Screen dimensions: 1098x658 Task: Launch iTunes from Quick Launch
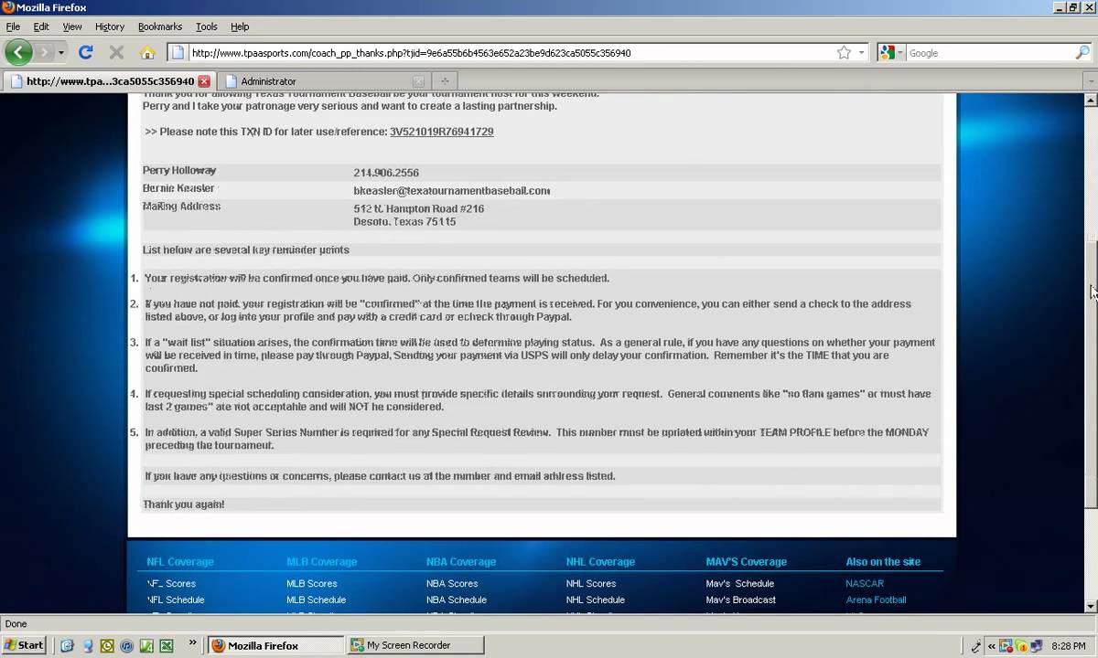pyautogui.click(x=126, y=645)
